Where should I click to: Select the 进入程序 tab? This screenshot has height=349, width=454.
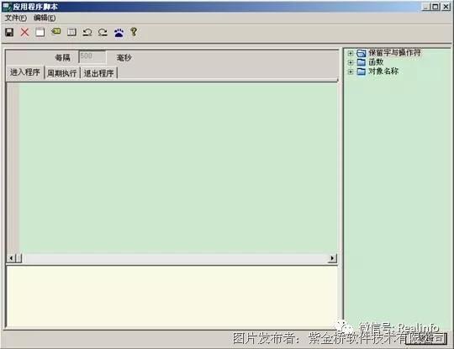click(25, 72)
